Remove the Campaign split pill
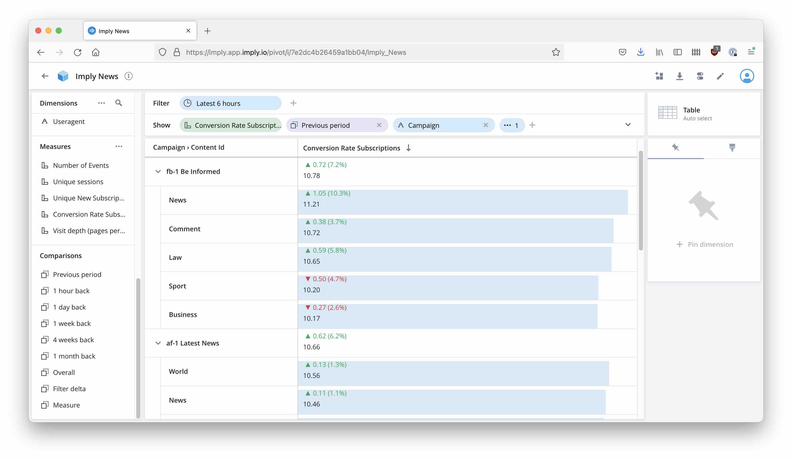Image resolution: width=792 pixels, height=460 pixels. click(x=486, y=125)
